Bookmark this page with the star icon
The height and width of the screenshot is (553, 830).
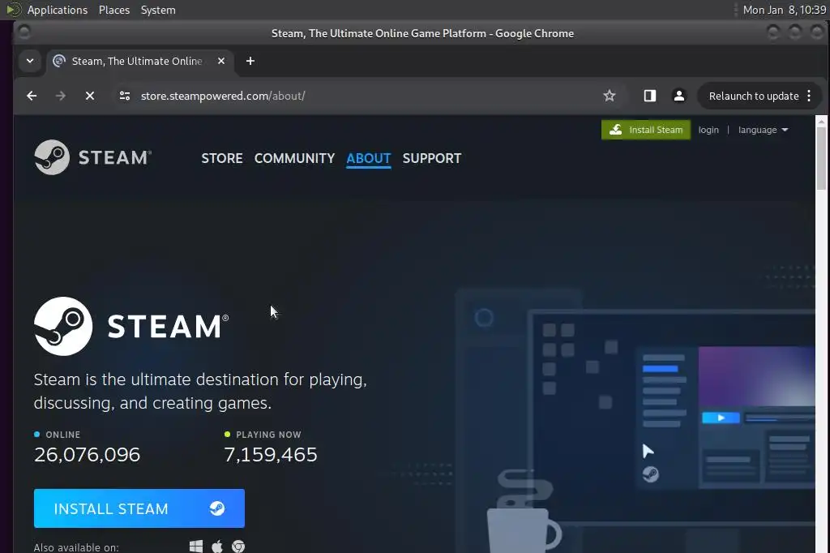coord(610,96)
